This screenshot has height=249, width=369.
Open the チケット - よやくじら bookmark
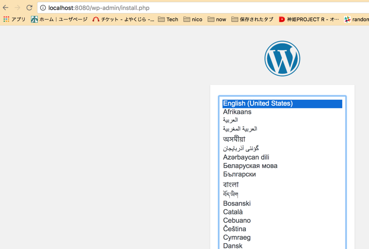[123, 19]
